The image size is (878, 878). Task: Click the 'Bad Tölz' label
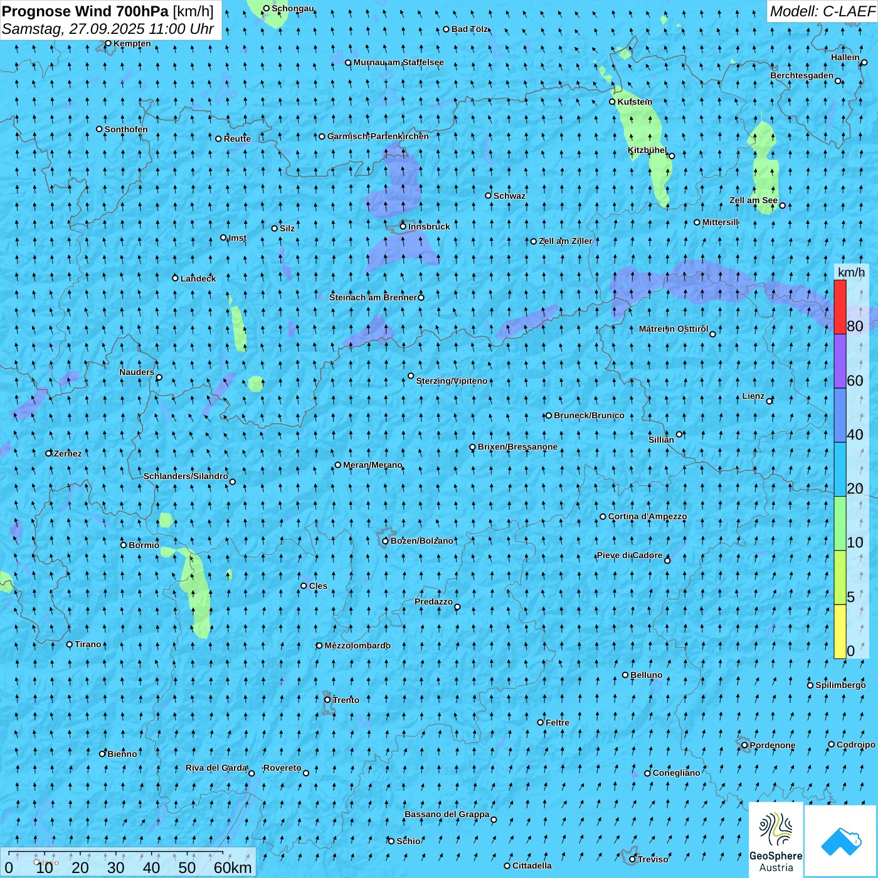tap(470, 29)
